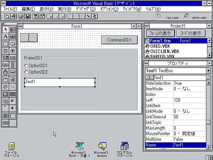Select the Timer stopwatch tool
Viewport: 213px width, 160px height.
point(6,73)
